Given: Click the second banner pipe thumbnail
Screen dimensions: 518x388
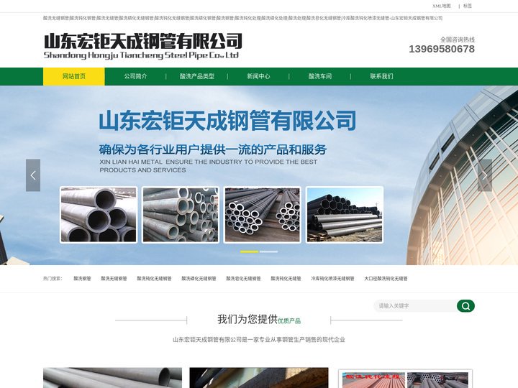Looking at the screenshot, I should (x=181, y=215).
